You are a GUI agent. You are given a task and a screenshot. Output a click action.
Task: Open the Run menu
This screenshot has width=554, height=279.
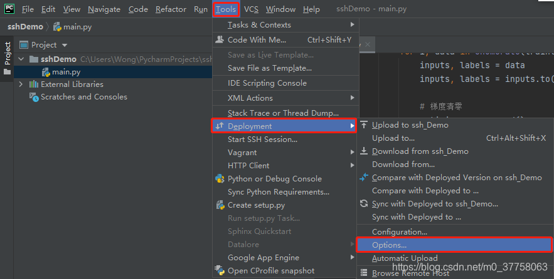pyautogui.click(x=201, y=9)
